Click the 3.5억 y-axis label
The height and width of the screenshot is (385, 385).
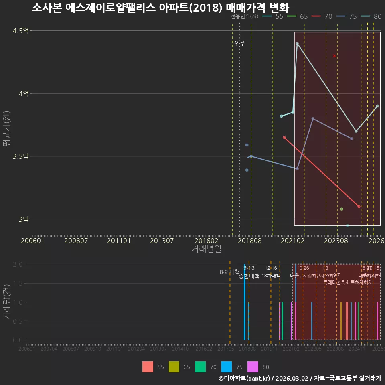tap(20, 156)
